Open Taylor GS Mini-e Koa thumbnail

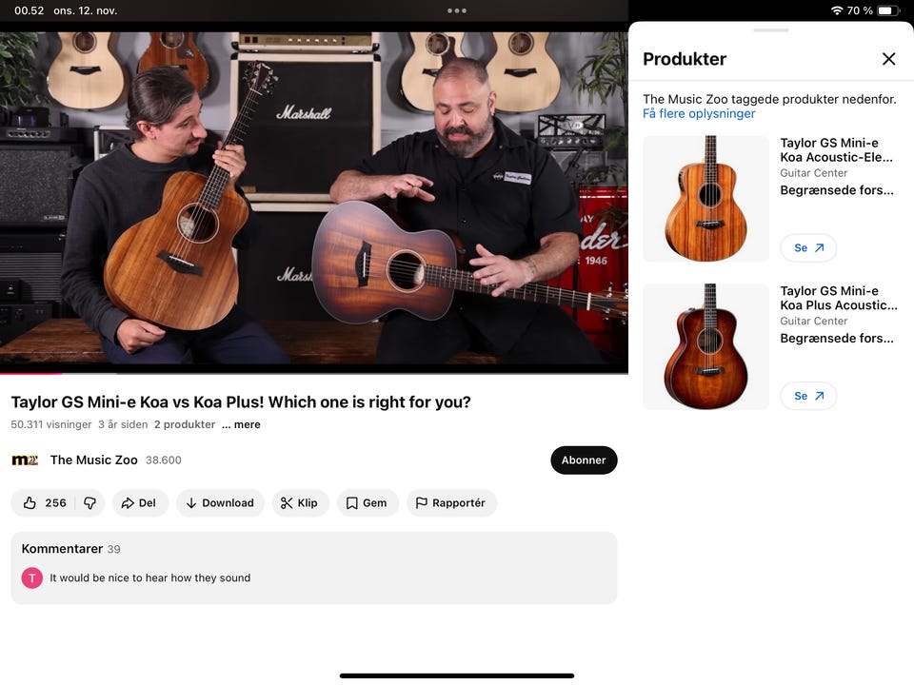pyautogui.click(x=705, y=199)
